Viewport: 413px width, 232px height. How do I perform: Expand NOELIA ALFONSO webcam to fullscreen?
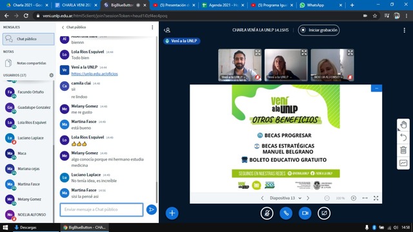tap(350, 53)
